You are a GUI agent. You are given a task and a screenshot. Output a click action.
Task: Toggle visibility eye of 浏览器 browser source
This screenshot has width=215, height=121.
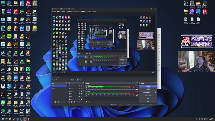(79, 88)
